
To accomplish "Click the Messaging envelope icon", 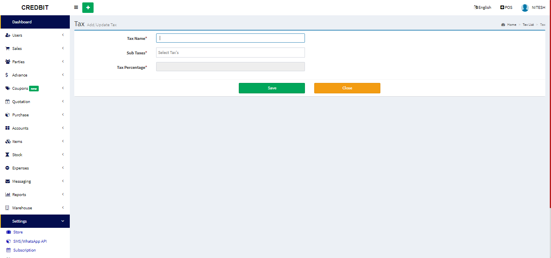I will [8, 182].
